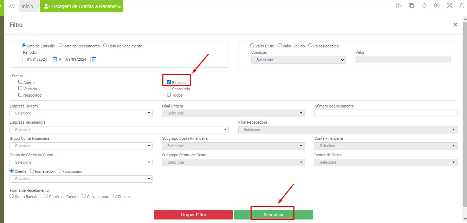Expand the Grupo Conta Financeira dropdown

[x=81, y=146]
